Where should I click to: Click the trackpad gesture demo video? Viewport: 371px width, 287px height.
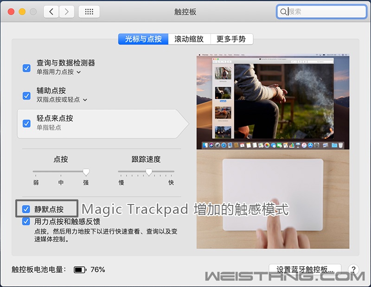273,152
